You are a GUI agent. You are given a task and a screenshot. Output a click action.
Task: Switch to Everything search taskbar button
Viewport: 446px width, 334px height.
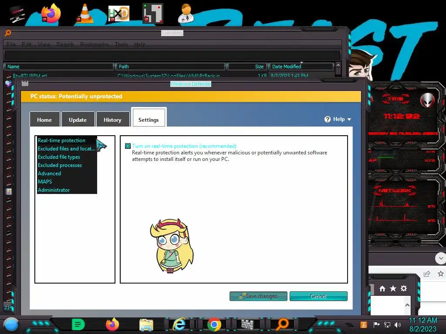pyautogui.click(x=282, y=324)
